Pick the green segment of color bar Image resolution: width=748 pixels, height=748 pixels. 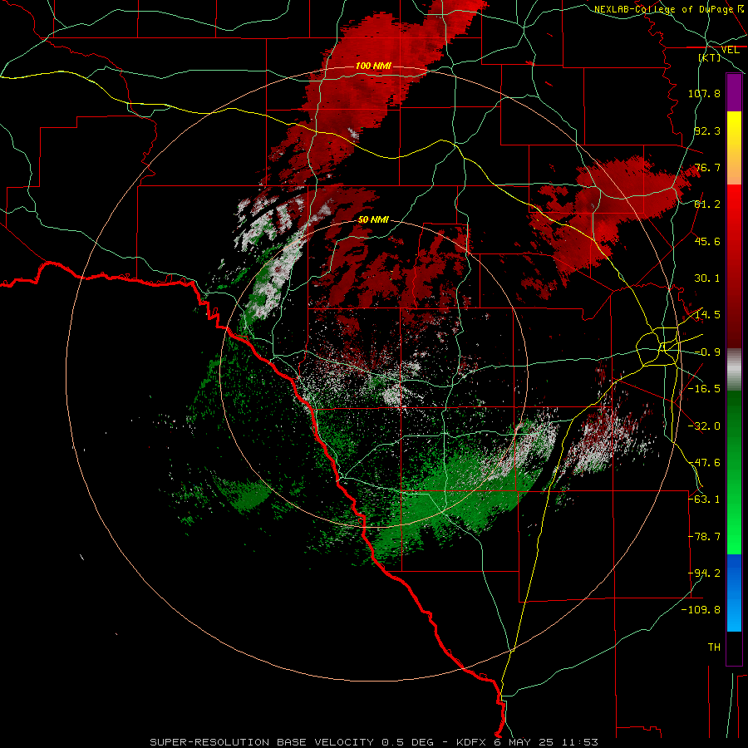coord(734,472)
